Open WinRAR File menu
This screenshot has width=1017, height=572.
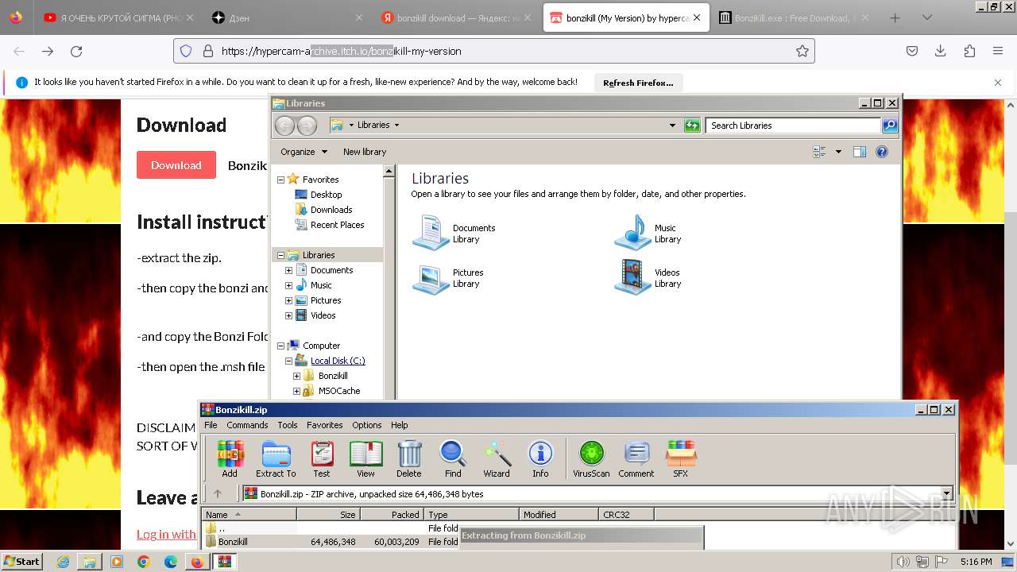tap(211, 425)
